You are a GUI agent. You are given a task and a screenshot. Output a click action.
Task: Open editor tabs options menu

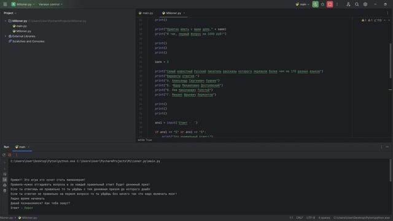(387, 13)
